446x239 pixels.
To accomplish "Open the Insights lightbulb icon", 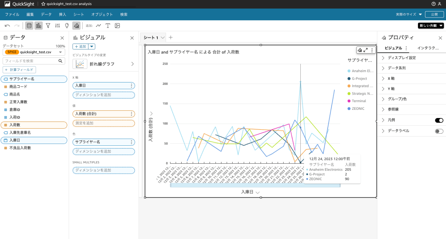I will pyautogui.click(x=67, y=26).
